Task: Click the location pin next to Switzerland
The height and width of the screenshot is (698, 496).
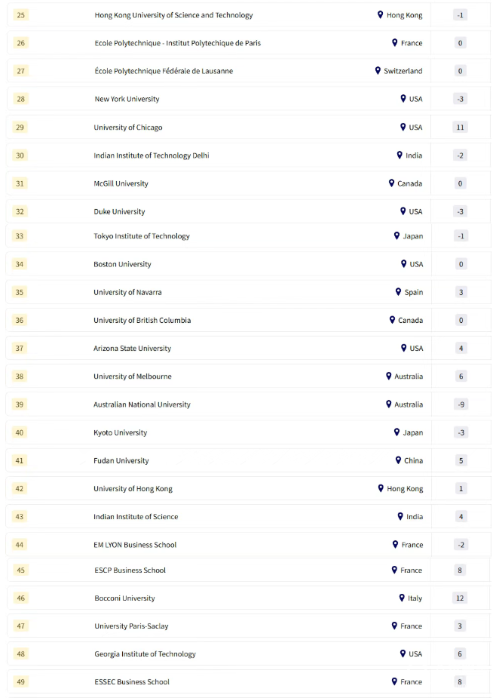Action: point(378,71)
